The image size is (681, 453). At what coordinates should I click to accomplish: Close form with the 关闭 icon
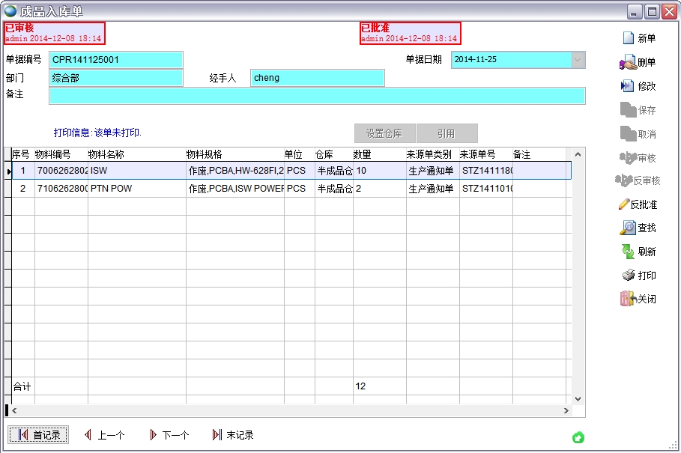coord(628,299)
